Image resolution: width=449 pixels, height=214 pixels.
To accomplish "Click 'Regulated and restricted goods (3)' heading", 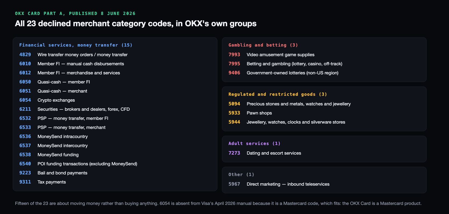I will tap(278, 94).
